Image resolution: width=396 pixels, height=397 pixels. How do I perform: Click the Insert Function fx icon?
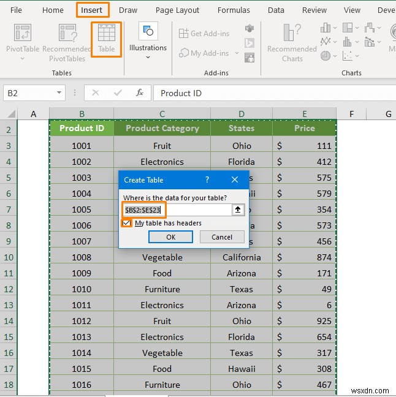(x=140, y=93)
